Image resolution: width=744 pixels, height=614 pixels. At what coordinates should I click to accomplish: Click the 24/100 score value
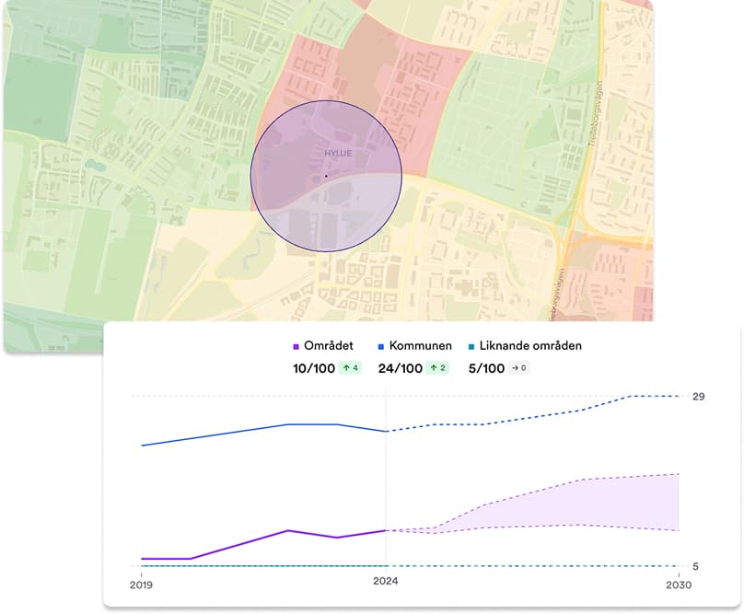point(400,368)
